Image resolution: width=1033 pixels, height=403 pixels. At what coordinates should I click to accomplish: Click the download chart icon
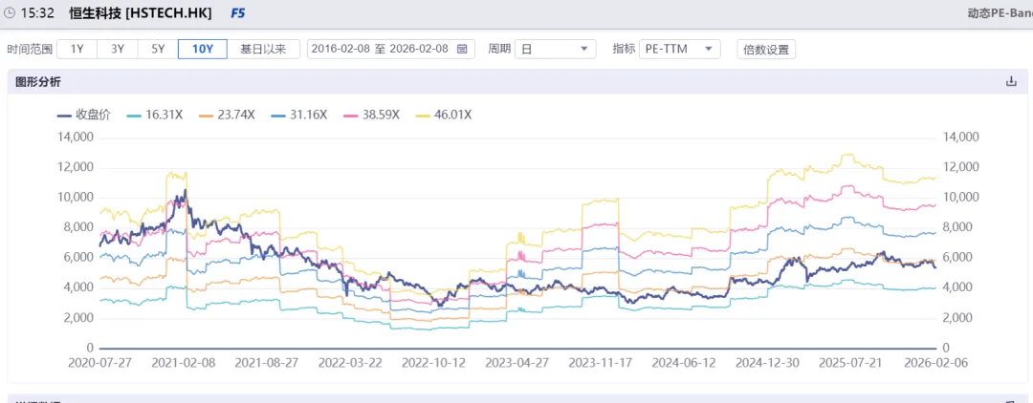pos(1011,82)
